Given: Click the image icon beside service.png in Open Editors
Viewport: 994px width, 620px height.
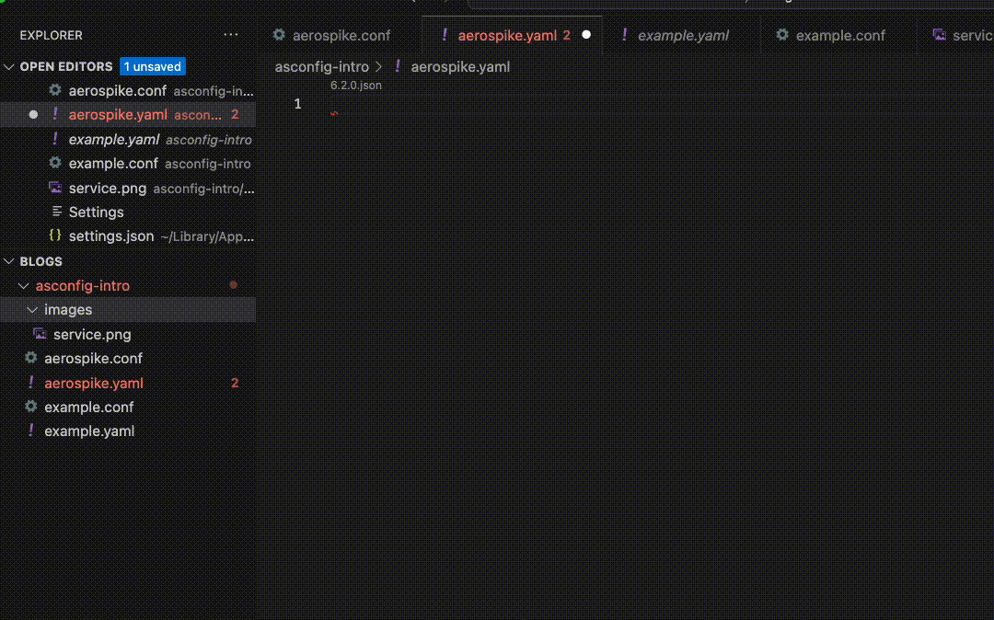Looking at the screenshot, I should pos(54,188).
